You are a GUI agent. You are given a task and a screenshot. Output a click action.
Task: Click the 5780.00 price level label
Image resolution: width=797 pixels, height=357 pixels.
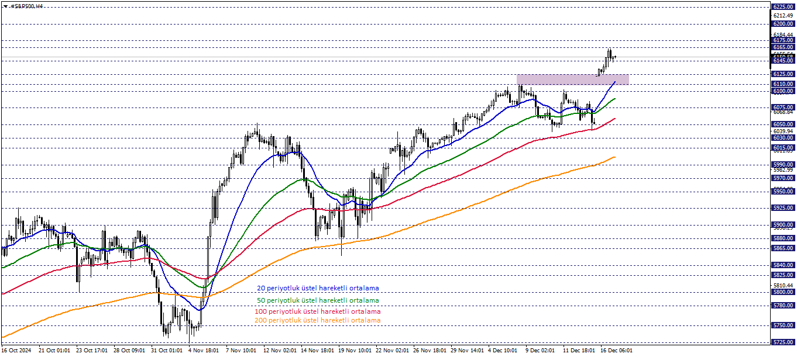(783, 305)
